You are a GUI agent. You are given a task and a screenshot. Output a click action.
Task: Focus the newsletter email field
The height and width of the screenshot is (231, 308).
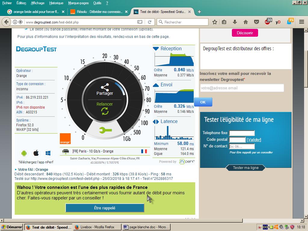[242, 88]
